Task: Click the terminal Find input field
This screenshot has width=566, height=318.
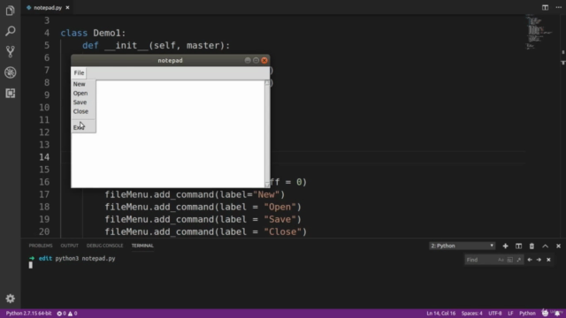Action: coord(481,260)
